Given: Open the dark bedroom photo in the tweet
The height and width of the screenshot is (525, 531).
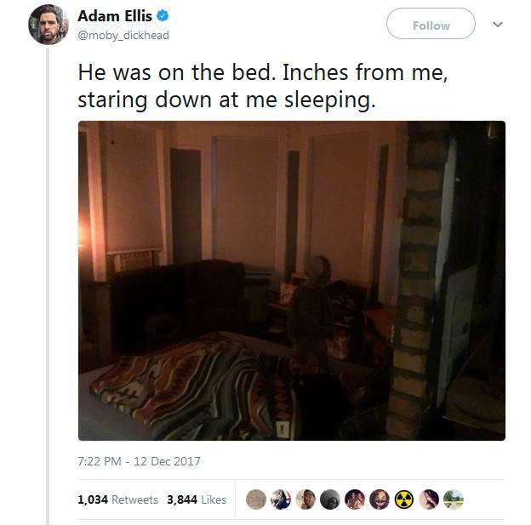Looking at the screenshot, I should 292,281.
